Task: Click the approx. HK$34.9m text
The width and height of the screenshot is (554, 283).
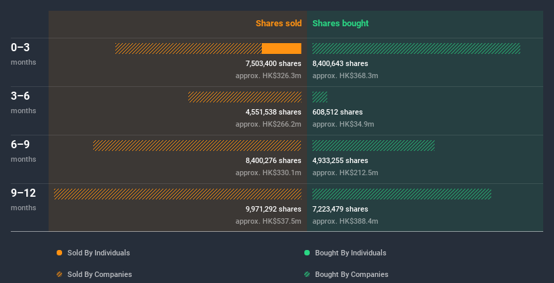Action: coord(343,124)
